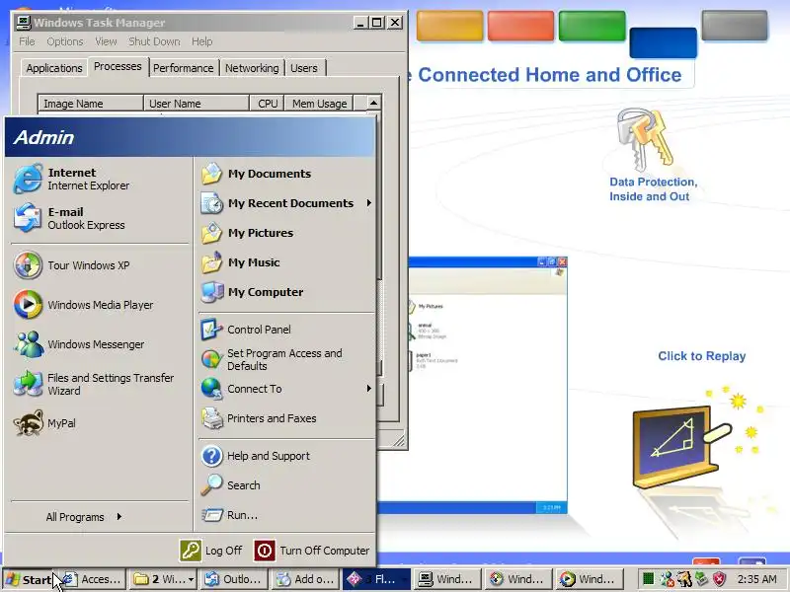Open Files and Settings Transfer Wizard
Viewport: 790px width, 592px height.
[x=100, y=384]
